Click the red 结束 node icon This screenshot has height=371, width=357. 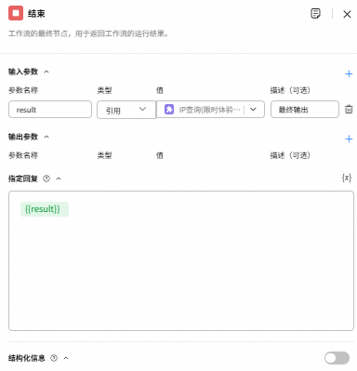point(16,13)
